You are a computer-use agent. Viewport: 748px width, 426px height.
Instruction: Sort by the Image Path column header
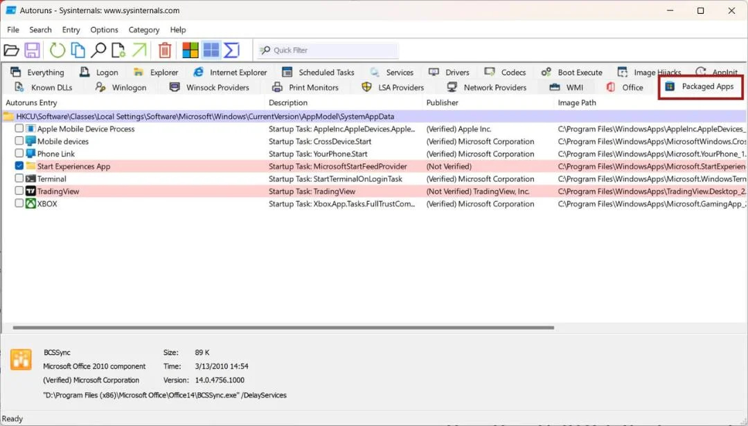pos(651,102)
